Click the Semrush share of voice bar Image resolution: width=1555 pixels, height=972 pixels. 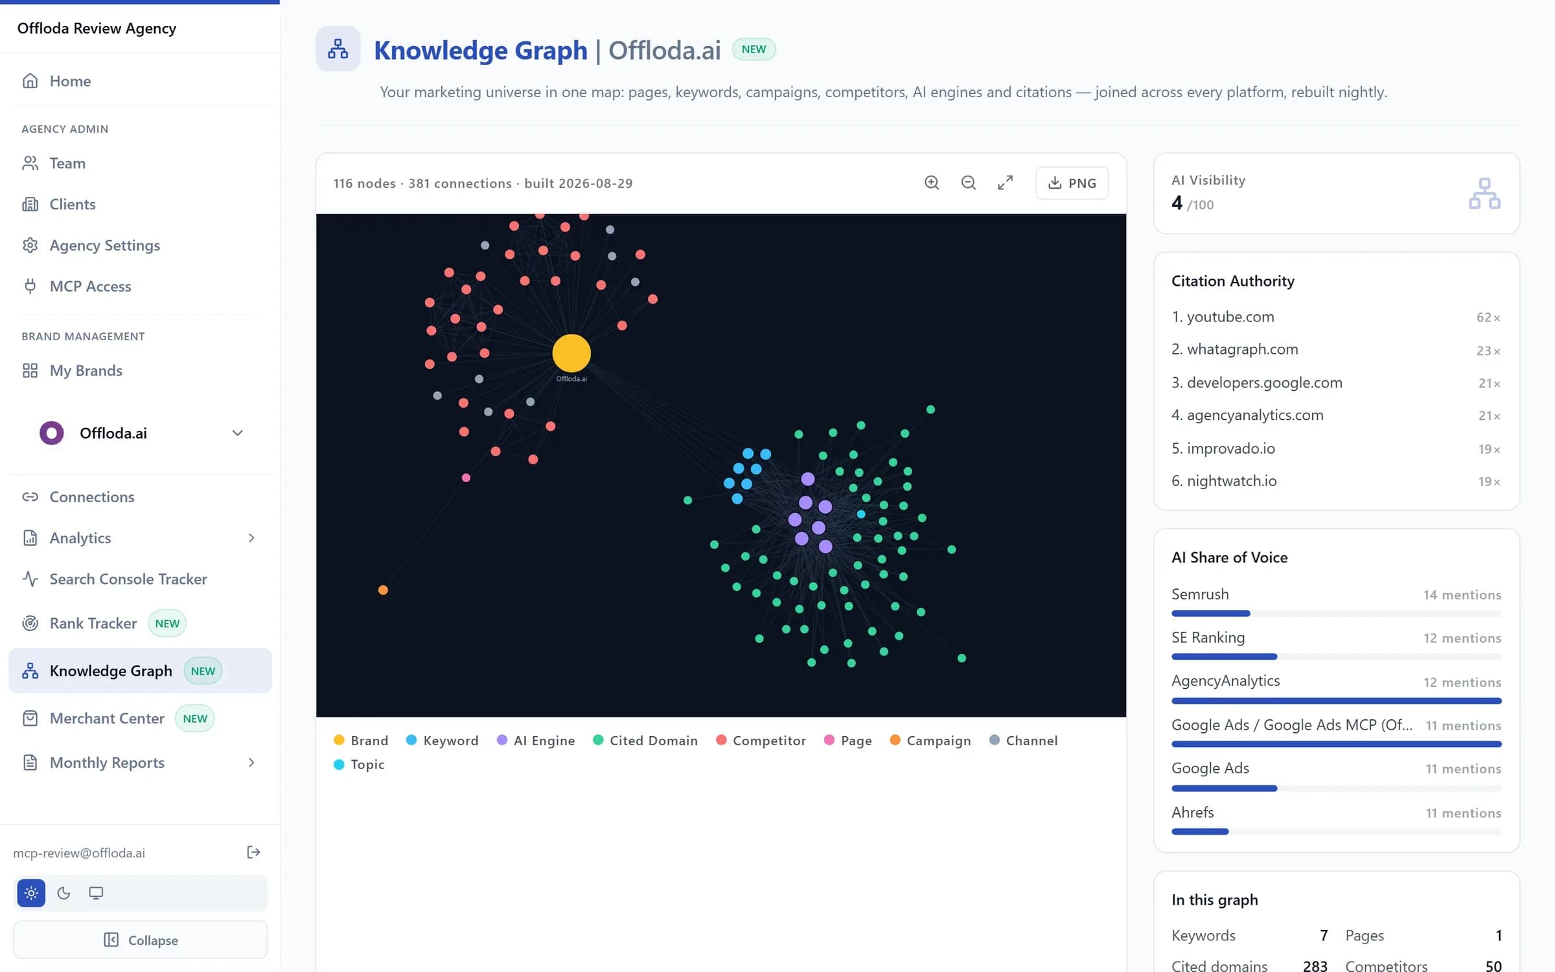click(1336, 613)
